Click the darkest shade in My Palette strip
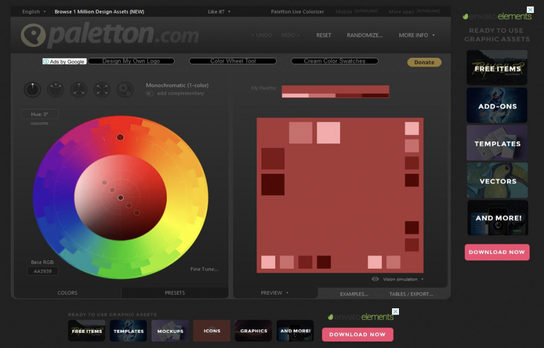The height and width of the screenshot is (348, 544). coord(375,96)
